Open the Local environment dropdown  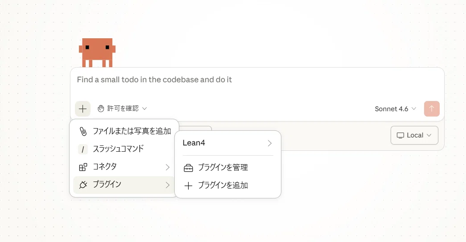414,135
